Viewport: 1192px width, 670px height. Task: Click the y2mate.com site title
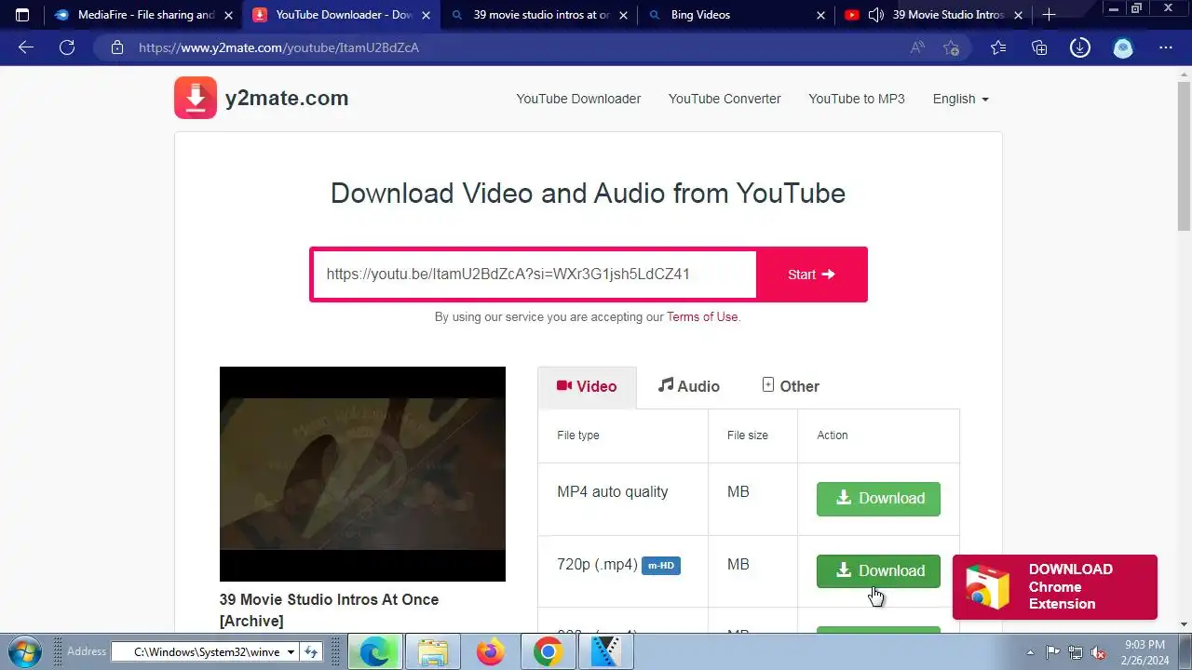287,99
